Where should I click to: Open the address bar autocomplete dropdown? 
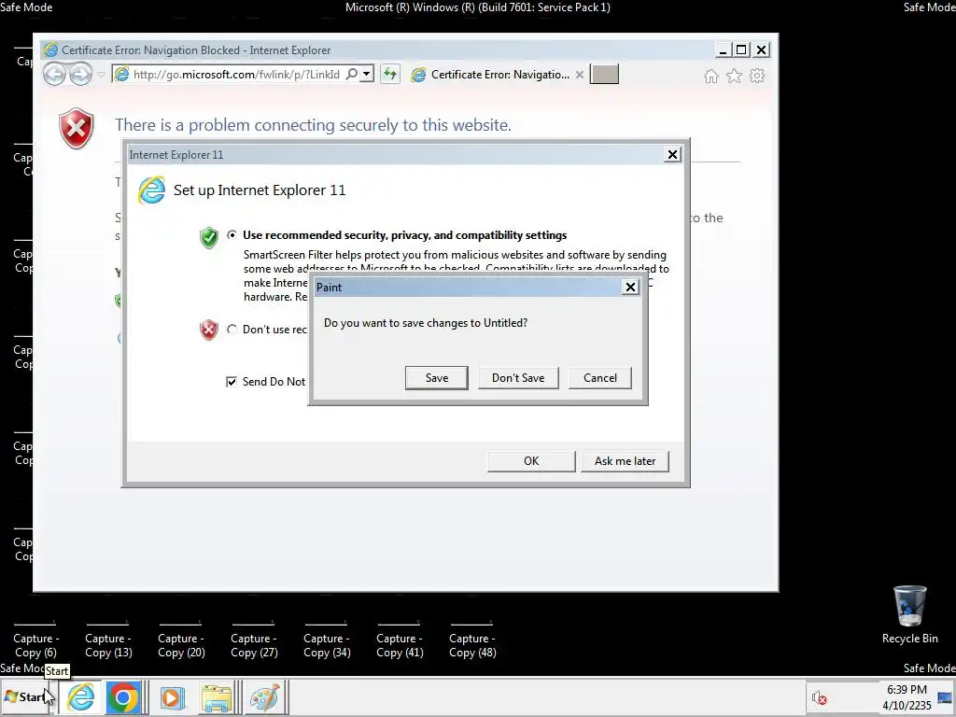[x=366, y=75]
